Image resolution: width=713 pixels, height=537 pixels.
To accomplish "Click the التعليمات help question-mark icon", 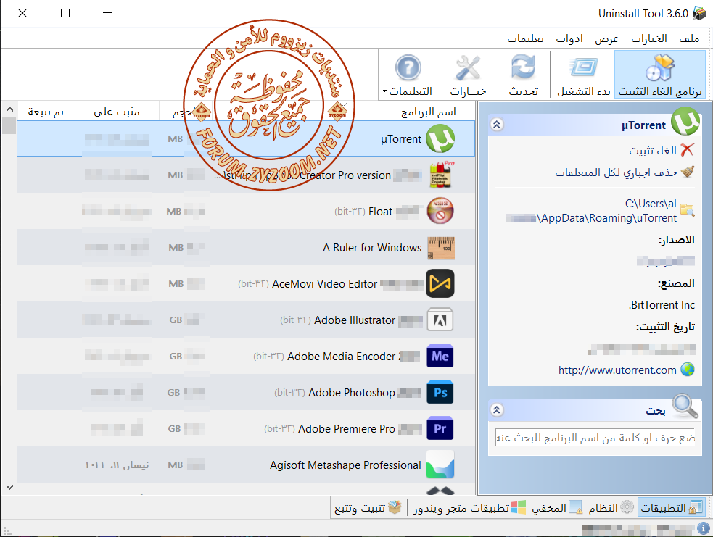I will click(x=408, y=68).
